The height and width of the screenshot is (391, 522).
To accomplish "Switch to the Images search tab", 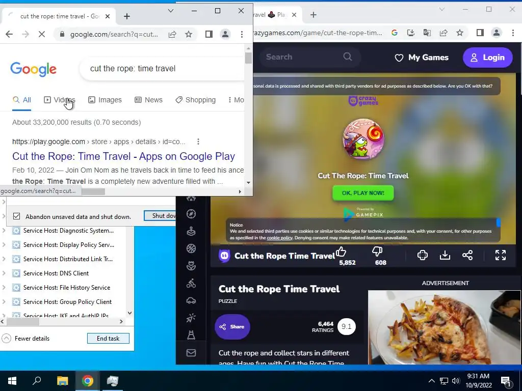I will (105, 100).
